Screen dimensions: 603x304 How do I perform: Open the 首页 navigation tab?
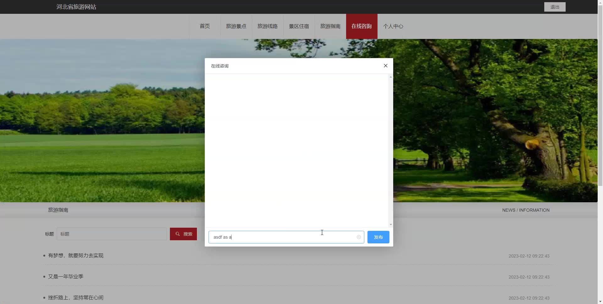tap(205, 26)
